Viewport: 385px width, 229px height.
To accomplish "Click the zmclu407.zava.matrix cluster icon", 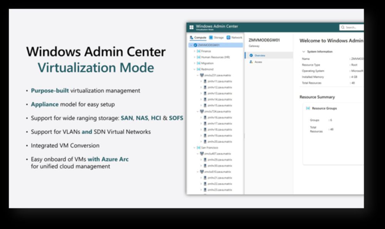I will click(202, 154).
